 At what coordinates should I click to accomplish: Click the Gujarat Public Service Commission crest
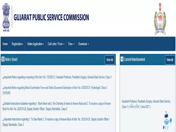(x=160, y=19)
